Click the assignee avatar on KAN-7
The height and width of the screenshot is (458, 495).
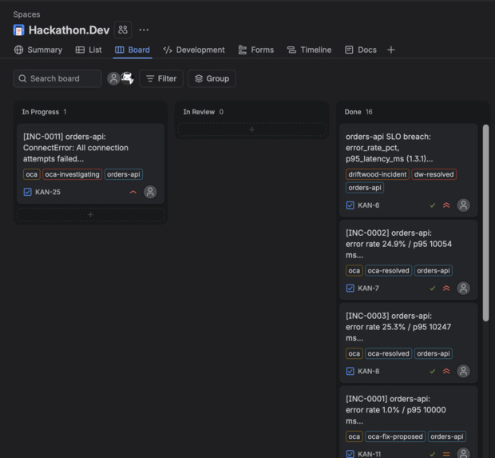tap(463, 289)
